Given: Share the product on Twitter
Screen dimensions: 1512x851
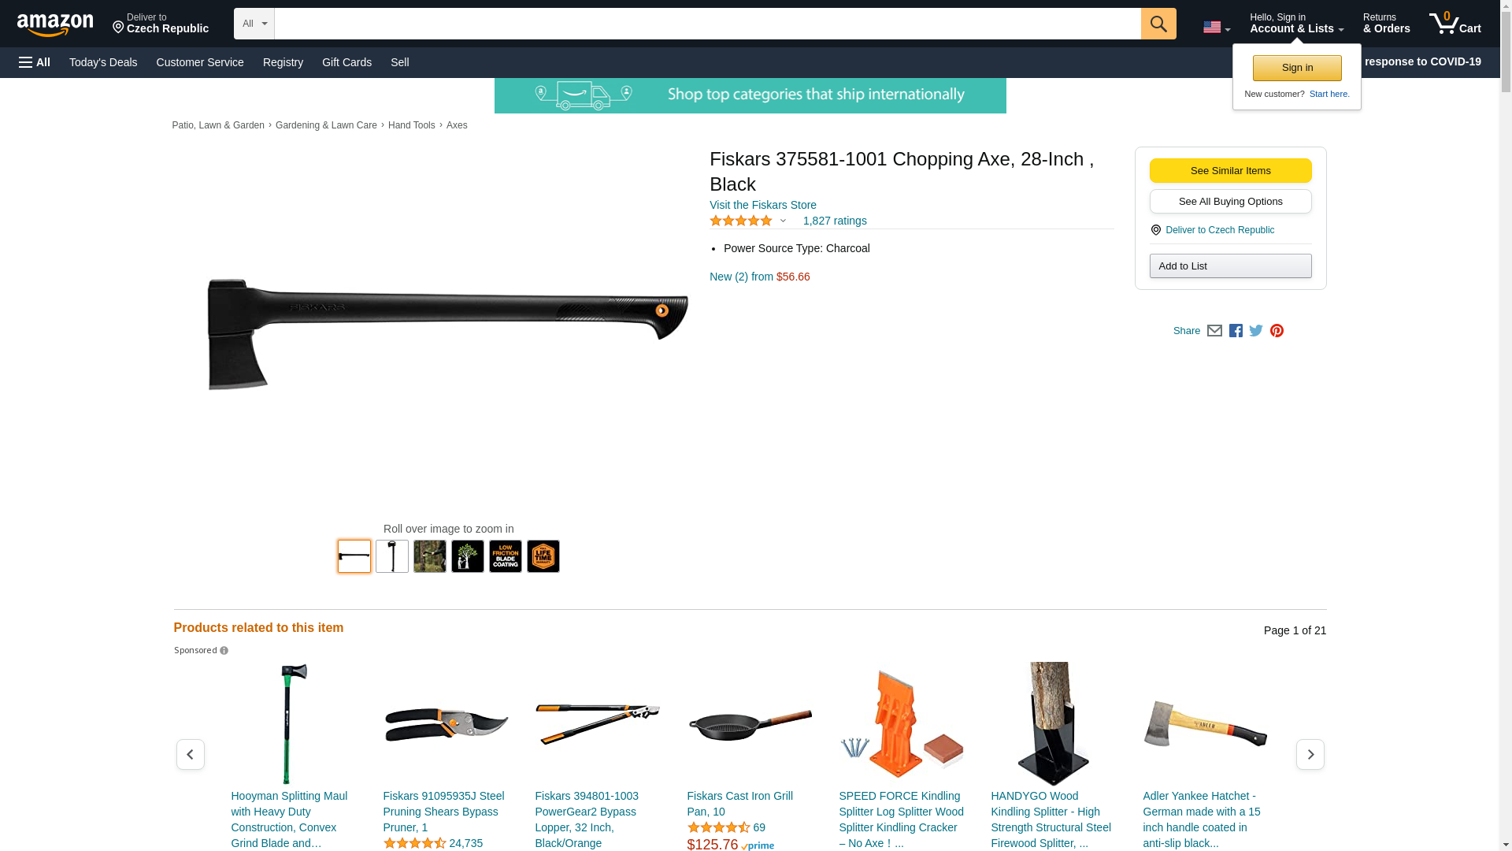Looking at the screenshot, I should click(1256, 331).
